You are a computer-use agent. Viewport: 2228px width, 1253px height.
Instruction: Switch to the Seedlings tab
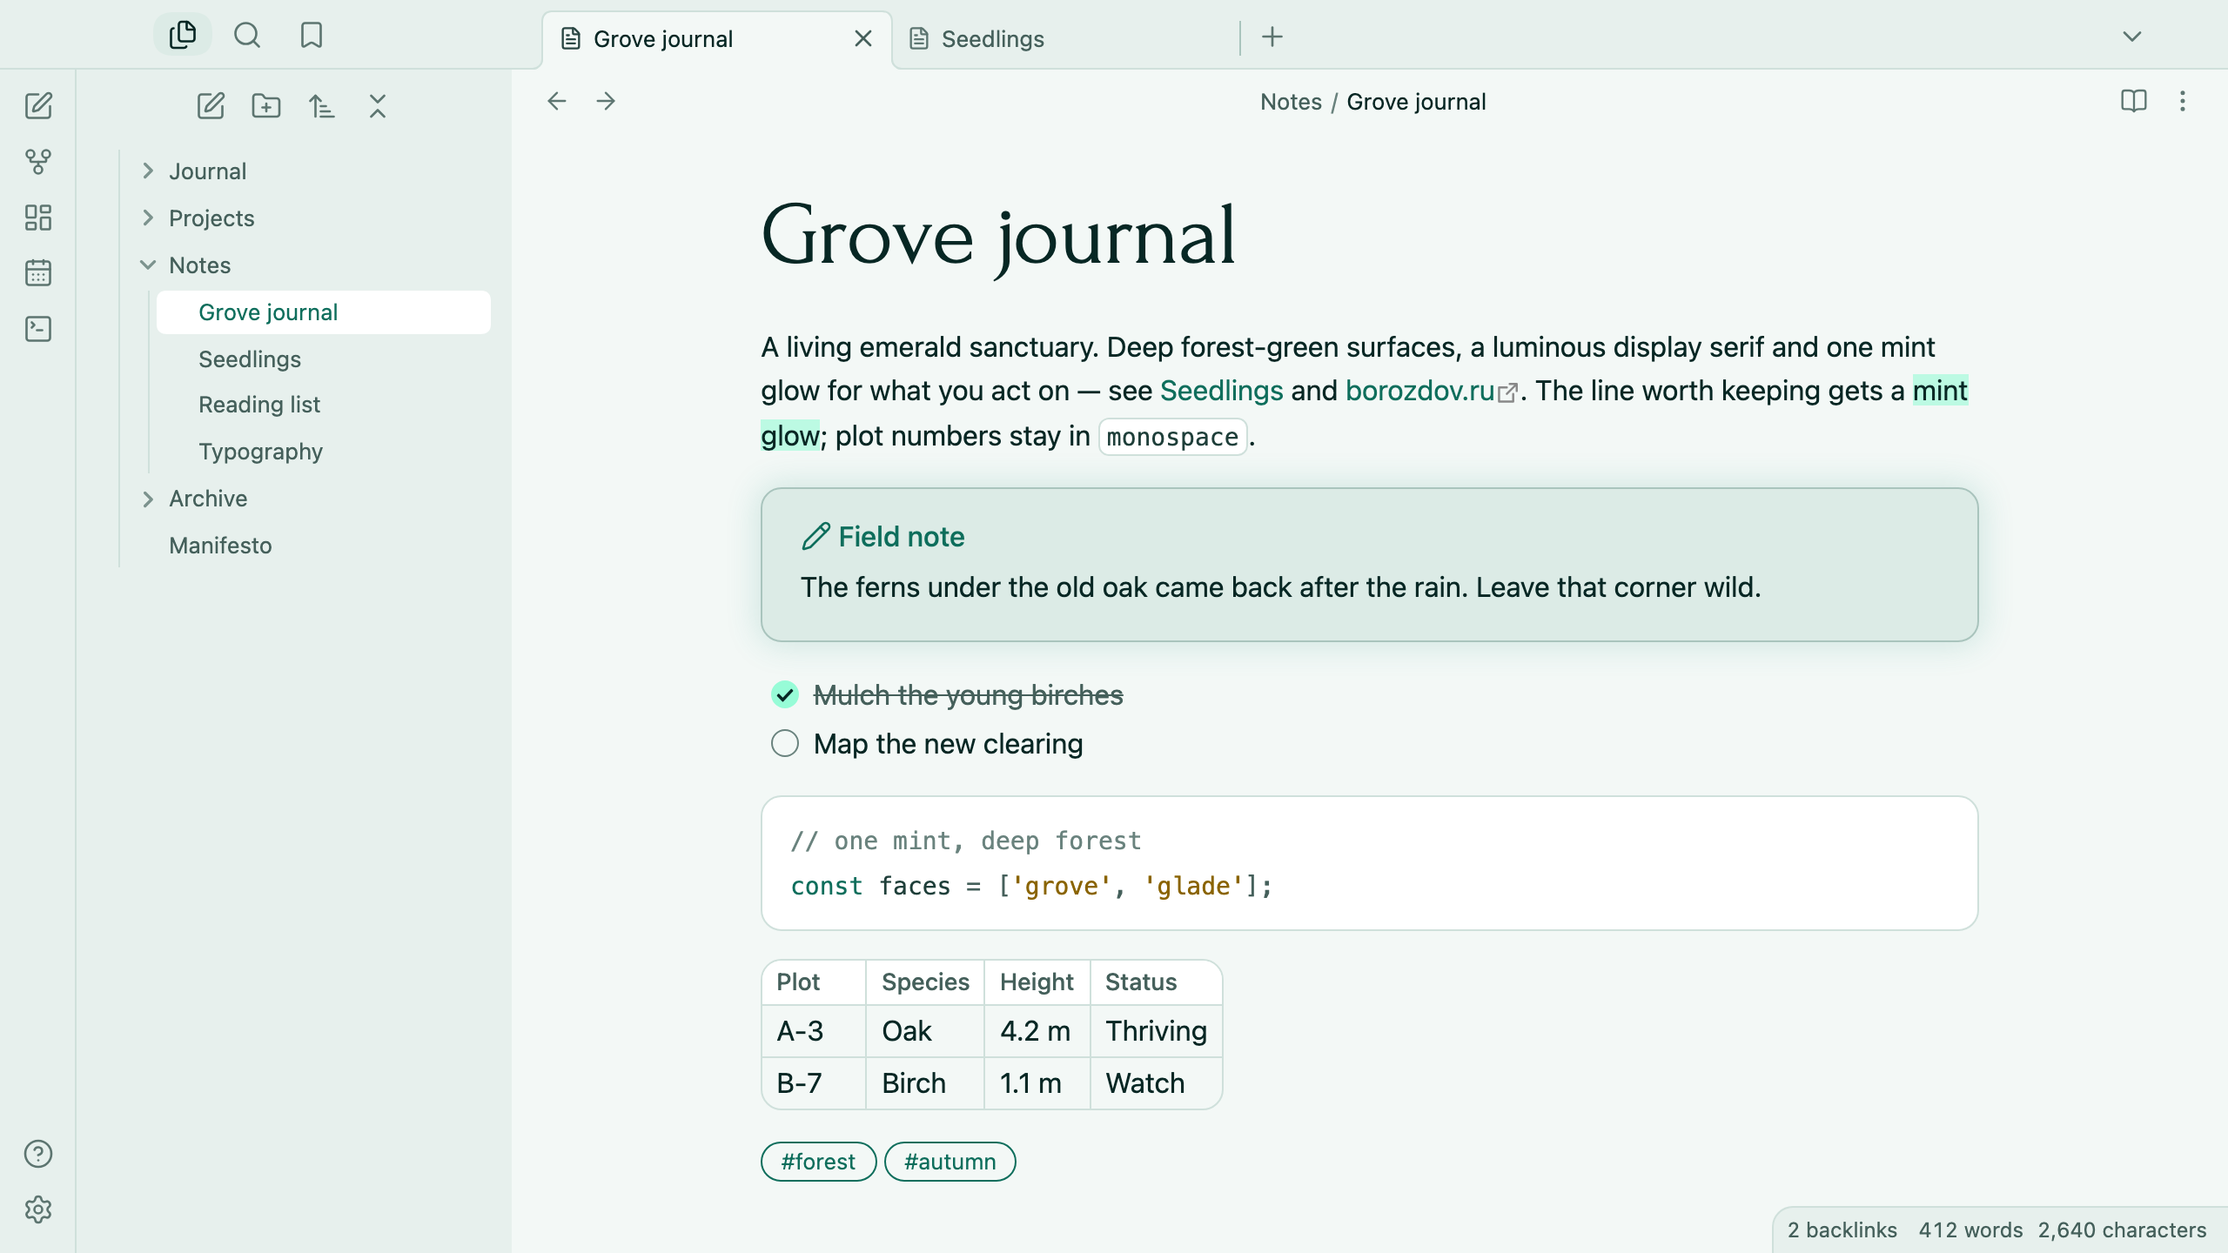coord(1064,39)
